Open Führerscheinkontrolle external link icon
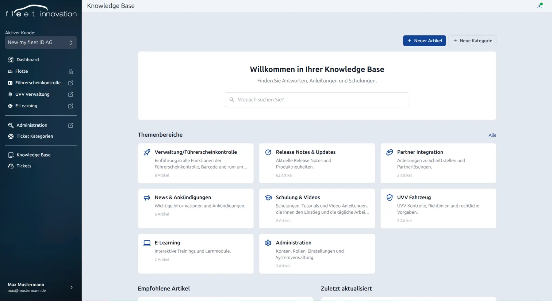The height and width of the screenshot is (301, 552). (x=71, y=83)
